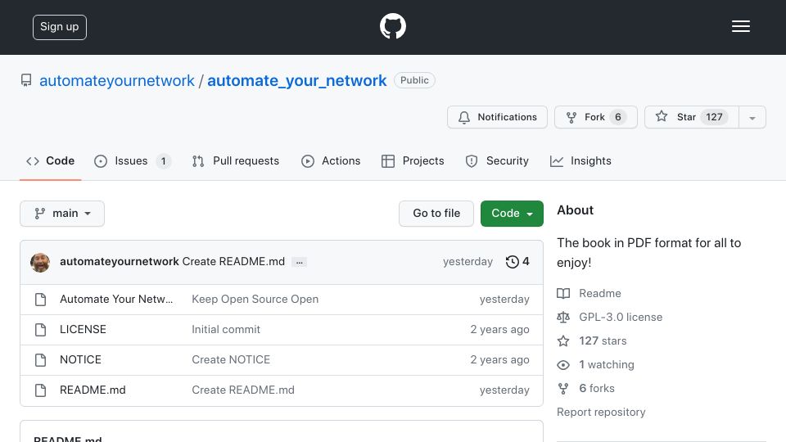Click the Go to file button

pyautogui.click(x=436, y=214)
